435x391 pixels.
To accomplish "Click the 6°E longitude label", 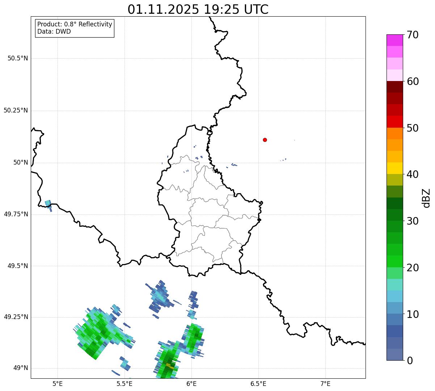I will point(191,383).
